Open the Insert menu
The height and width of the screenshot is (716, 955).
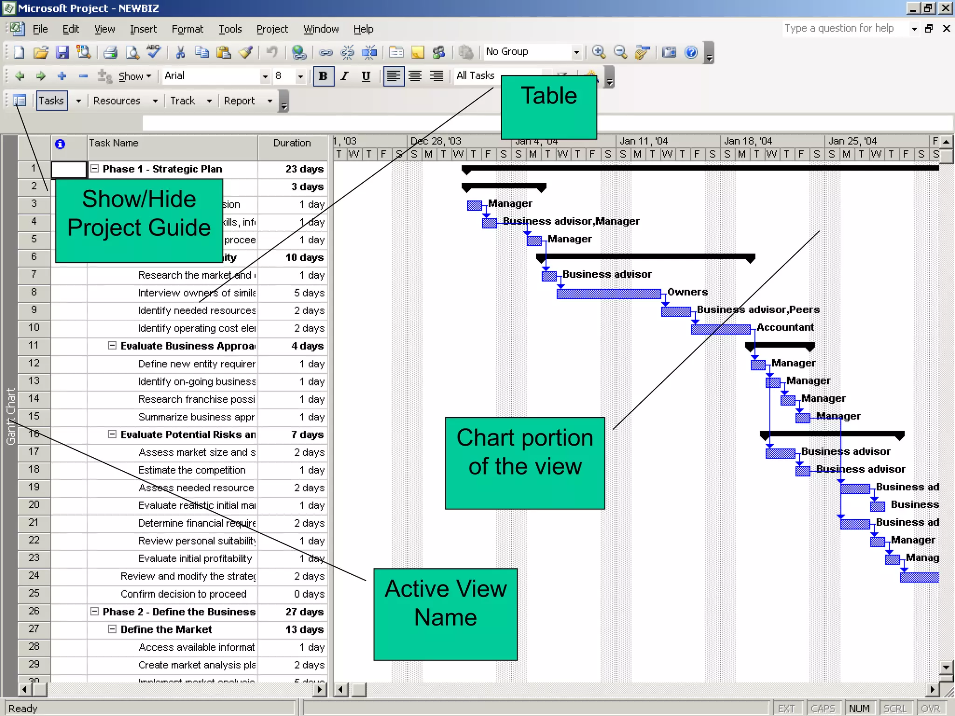pyautogui.click(x=143, y=29)
